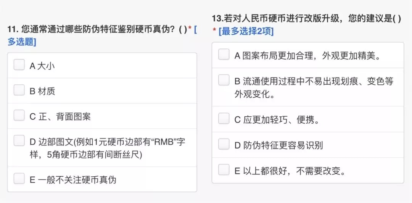Click the 一般不关注硬币真伪 answer text
This screenshot has height=203, width=412.
pyautogui.click(x=81, y=179)
